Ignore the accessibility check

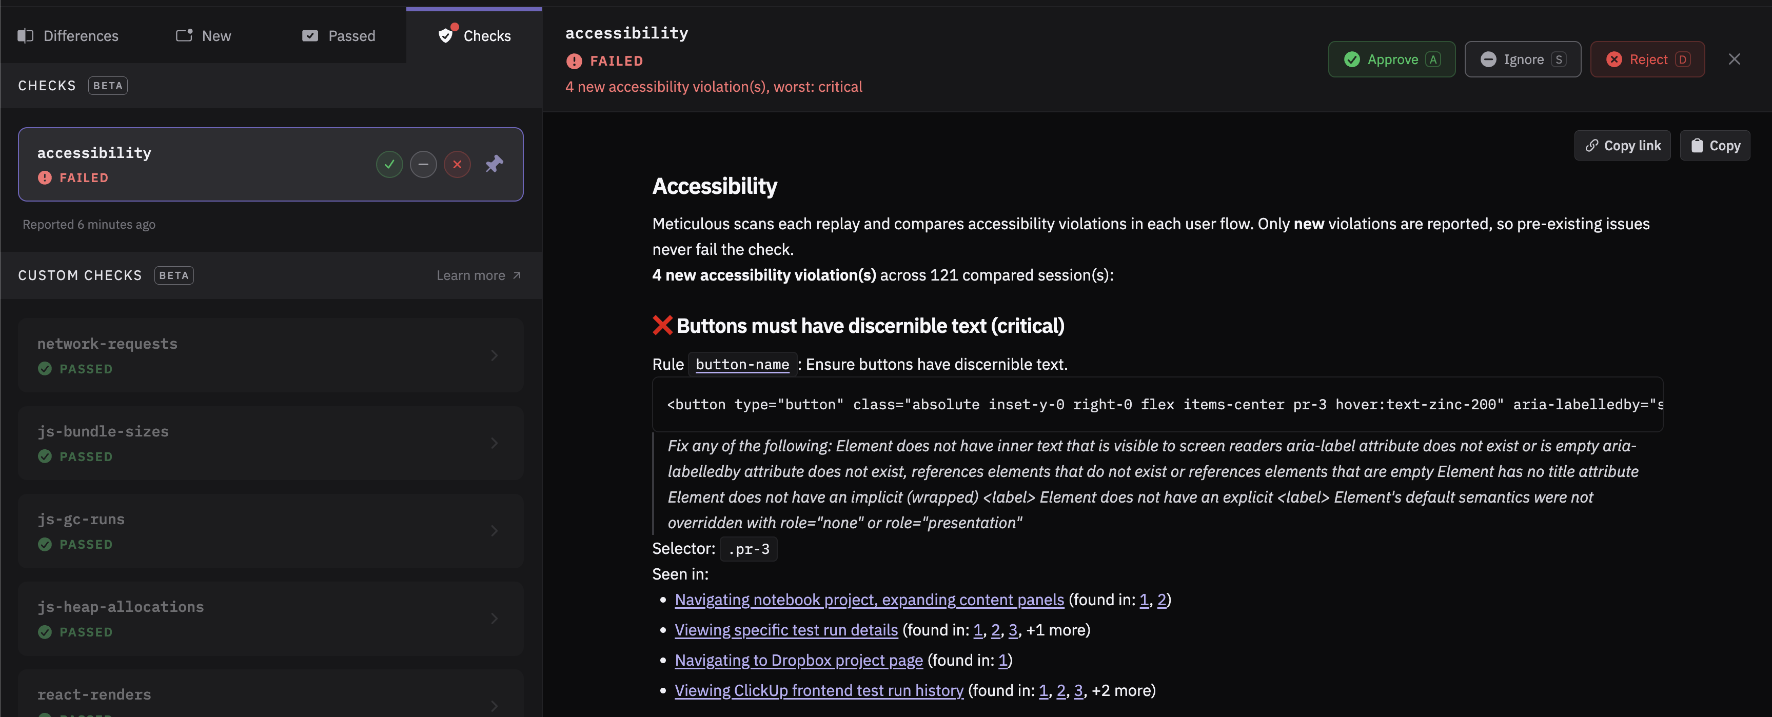point(1522,59)
